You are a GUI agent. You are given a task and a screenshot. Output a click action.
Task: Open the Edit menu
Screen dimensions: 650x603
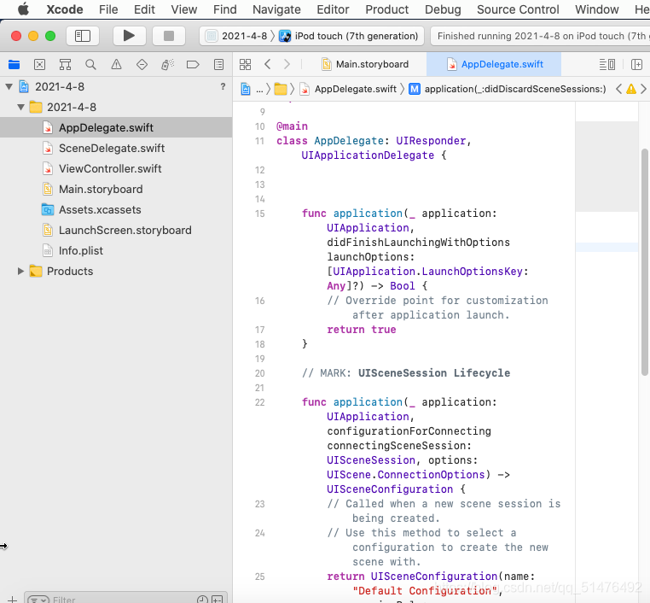pos(144,9)
